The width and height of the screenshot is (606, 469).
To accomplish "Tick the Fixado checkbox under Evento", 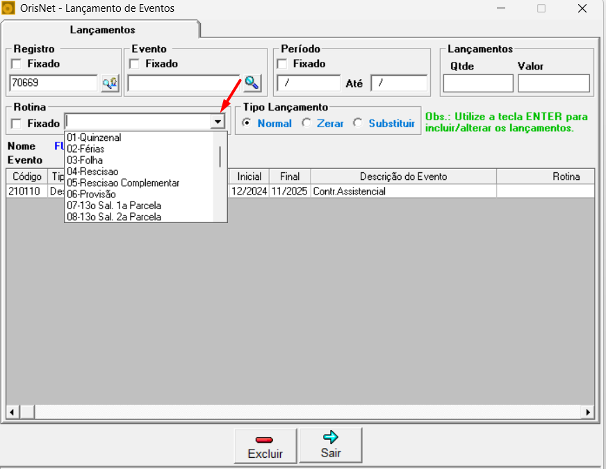I will coord(135,64).
